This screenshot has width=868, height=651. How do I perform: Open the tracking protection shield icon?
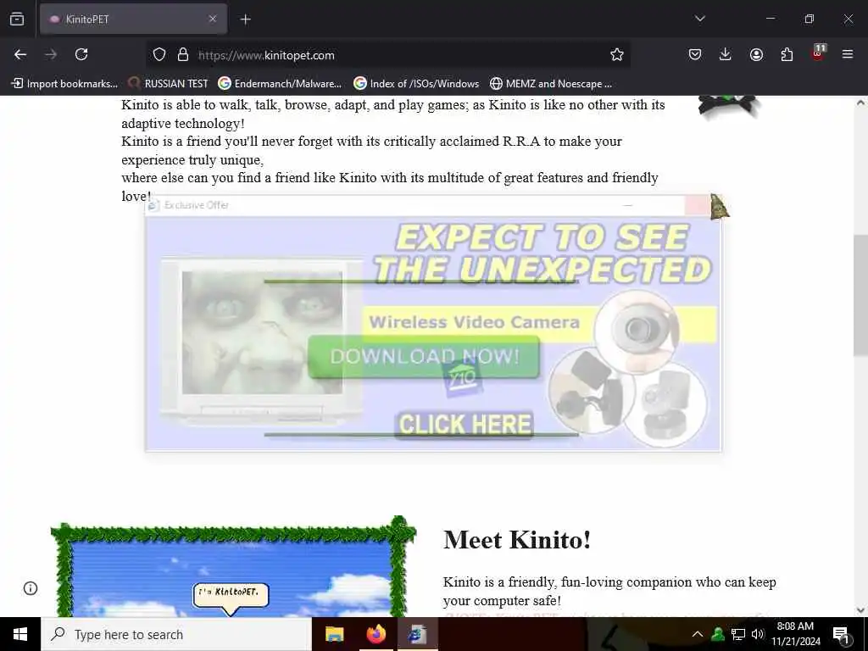(159, 54)
